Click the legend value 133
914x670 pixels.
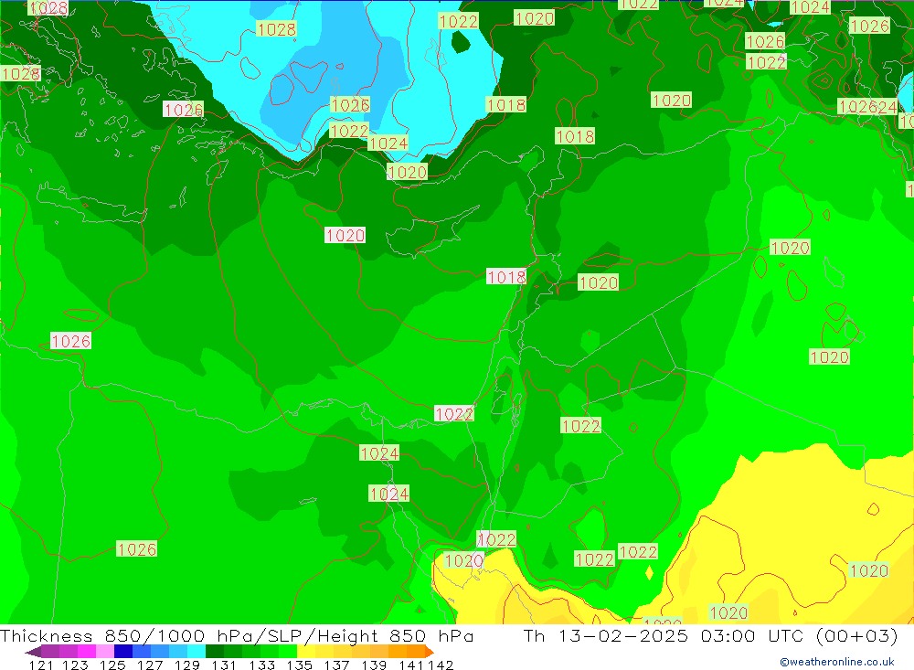(x=261, y=665)
